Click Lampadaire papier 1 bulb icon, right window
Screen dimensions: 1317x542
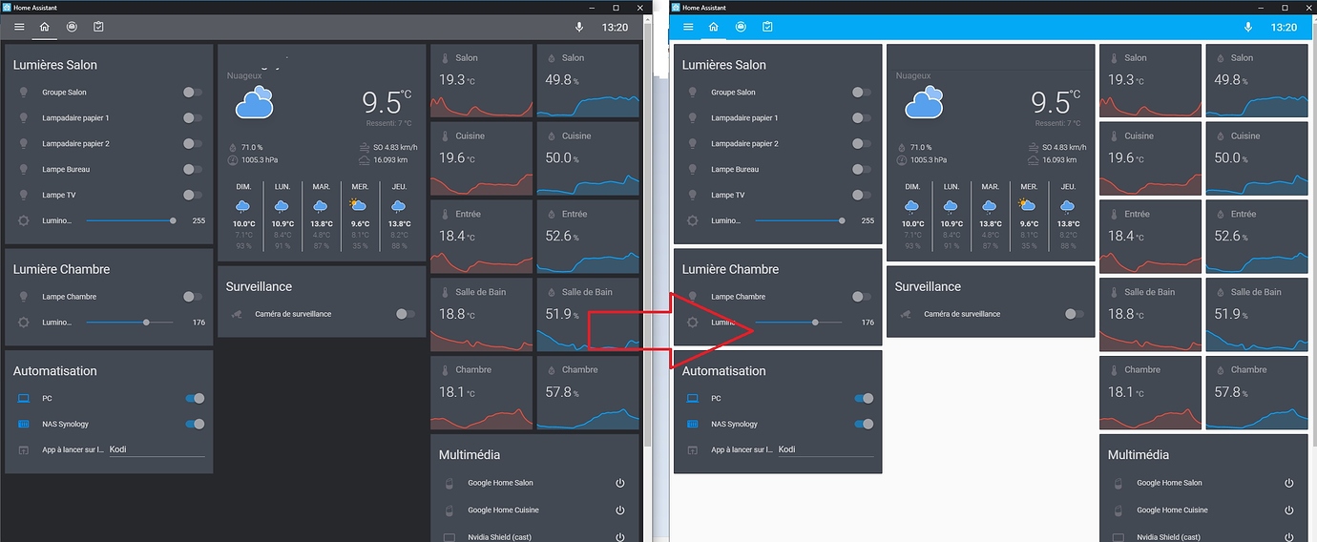[693, 118]
